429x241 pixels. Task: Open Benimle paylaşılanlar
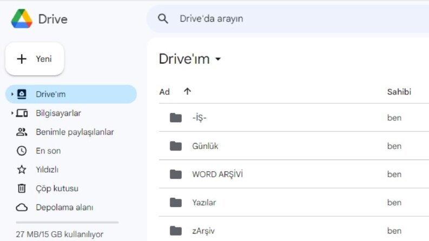75,132
